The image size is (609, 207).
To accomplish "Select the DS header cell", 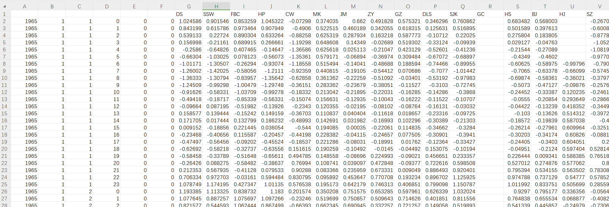I will coord(189,14).
